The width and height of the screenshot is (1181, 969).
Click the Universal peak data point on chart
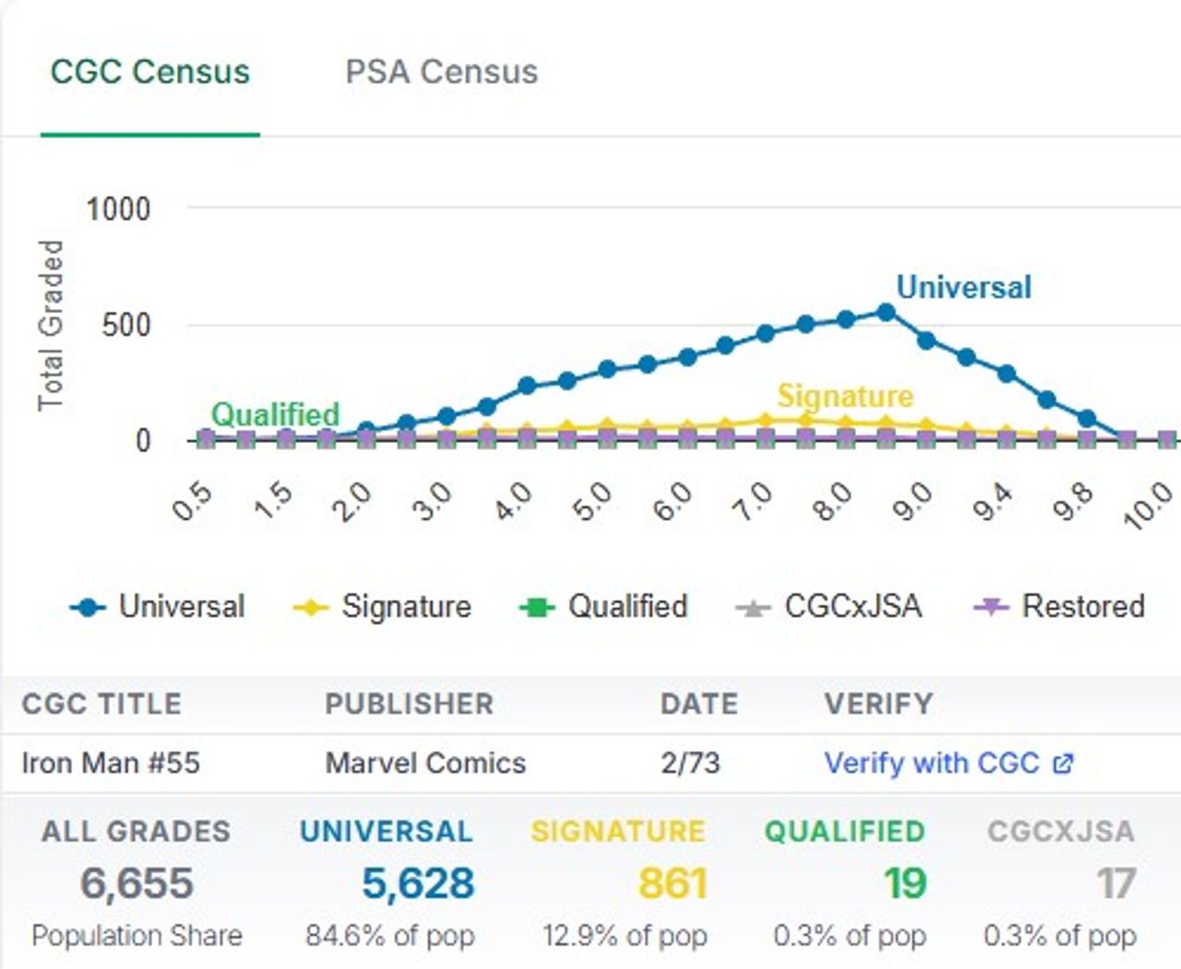tap(886, 313)
